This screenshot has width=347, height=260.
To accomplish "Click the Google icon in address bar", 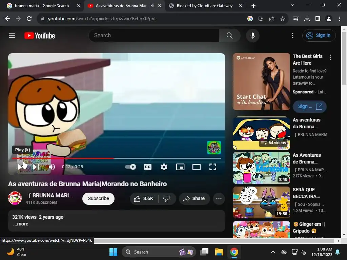I will [250, 19].
